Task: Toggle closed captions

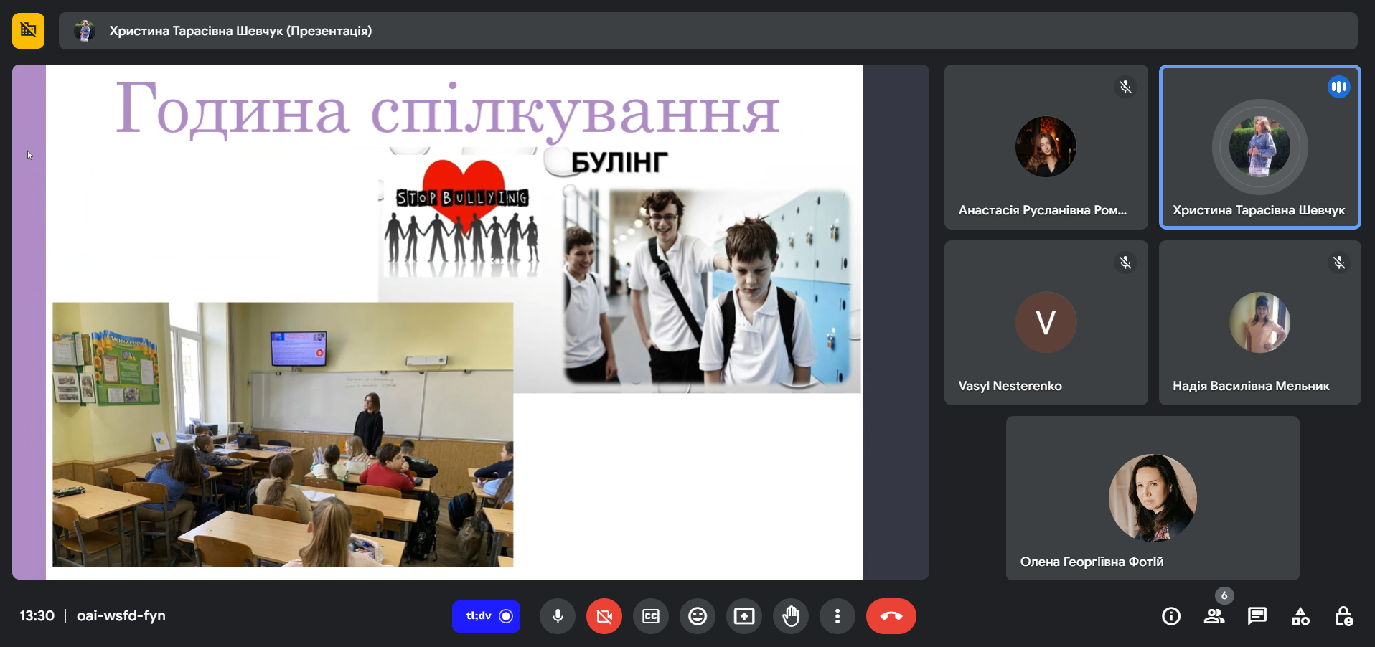Action: [x=651, y=616]
